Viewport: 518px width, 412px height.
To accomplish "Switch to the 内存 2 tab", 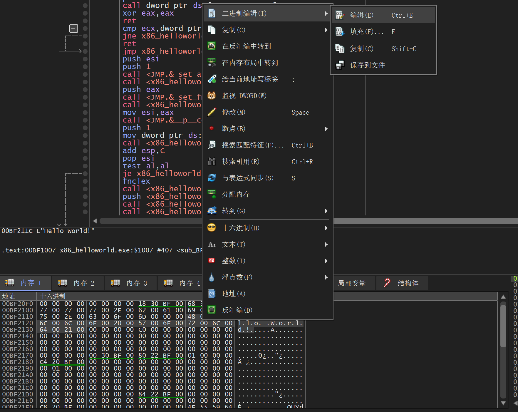I will tap(78, 283).
